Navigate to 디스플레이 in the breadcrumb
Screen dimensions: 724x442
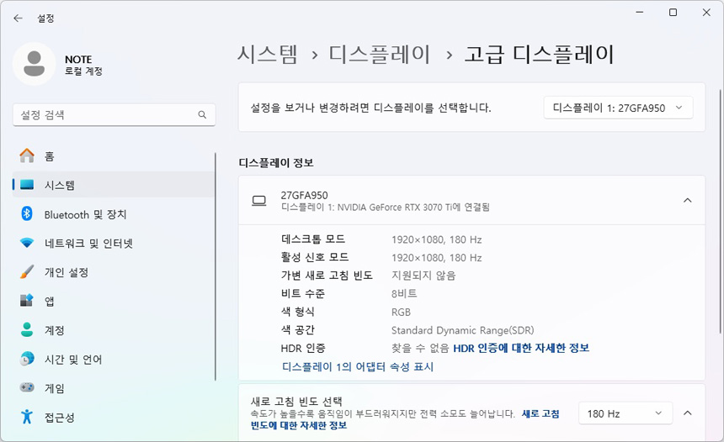click(x=380, y=55)
